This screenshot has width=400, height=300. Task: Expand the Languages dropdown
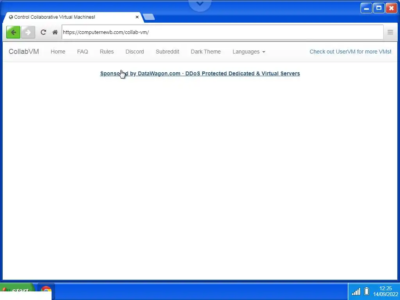click(249, 52)
